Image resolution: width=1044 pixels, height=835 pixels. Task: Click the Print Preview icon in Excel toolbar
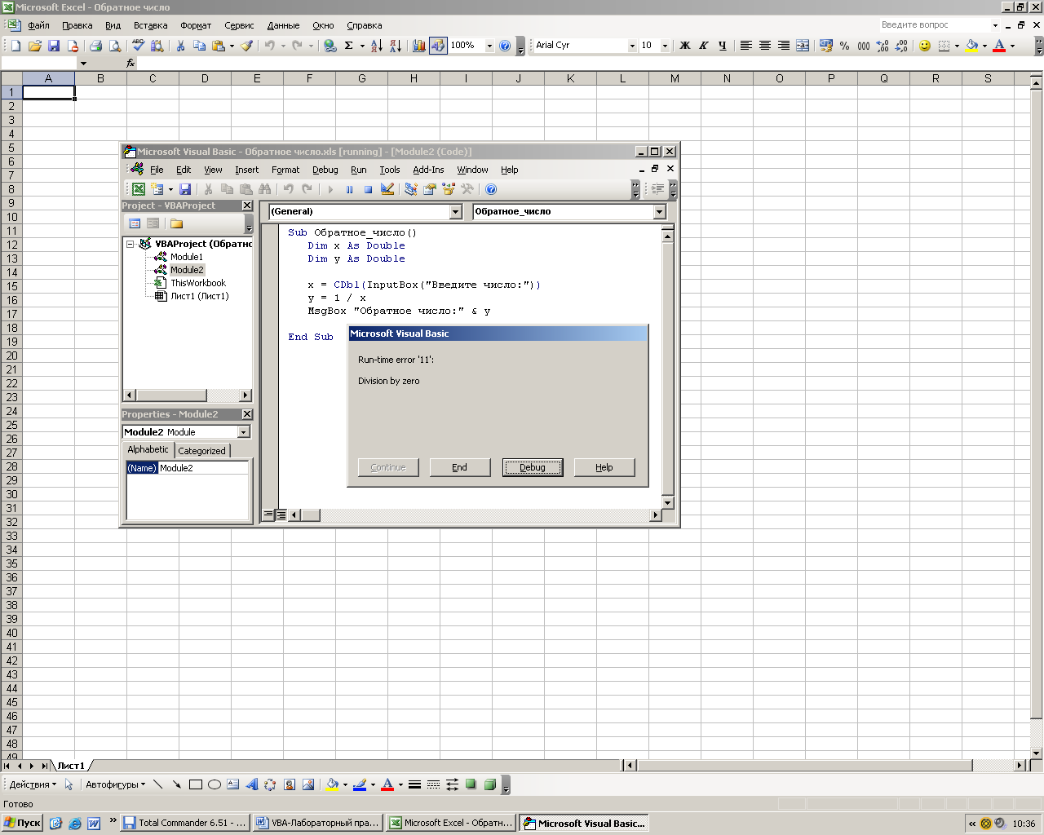pyautogui.click(x=115, y=46)
